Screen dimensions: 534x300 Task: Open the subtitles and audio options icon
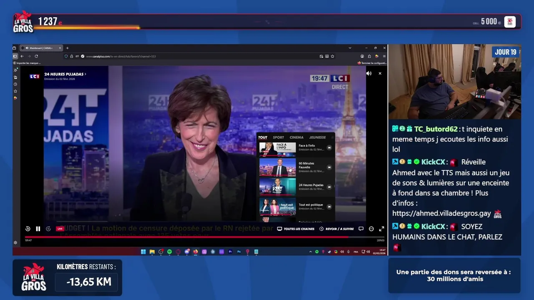click(x=361, y=229)
